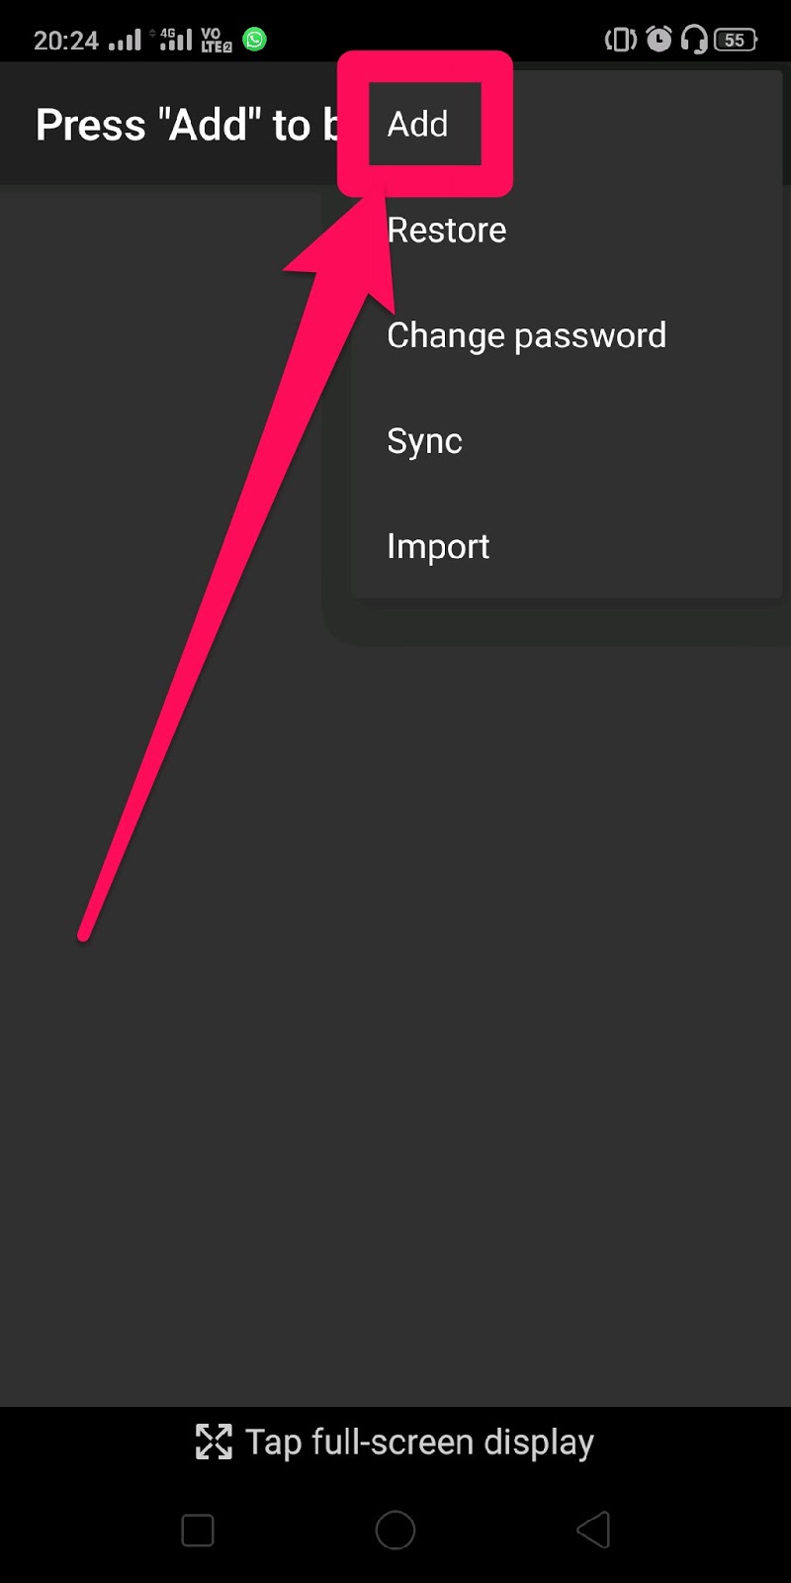This screenshot has height=1583, width=791.
Task: Open recent apps with the square button
Action: click(x=198, y=1531)
